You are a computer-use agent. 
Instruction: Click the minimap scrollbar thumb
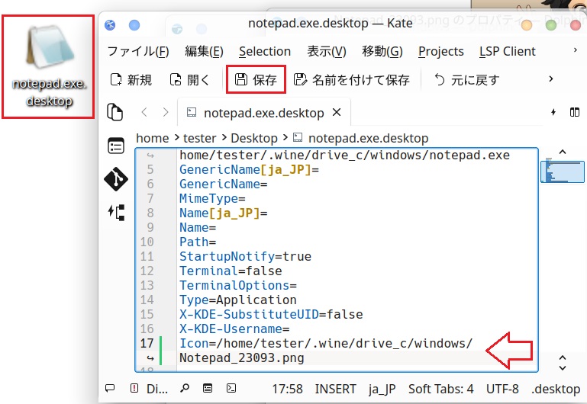click(x=562, y=171)
